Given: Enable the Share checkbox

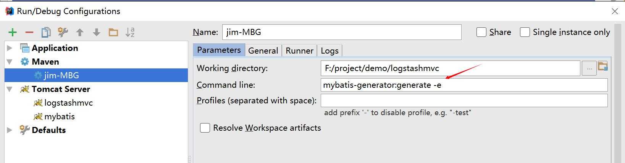Looking at the screenshot, I should 481,32.
